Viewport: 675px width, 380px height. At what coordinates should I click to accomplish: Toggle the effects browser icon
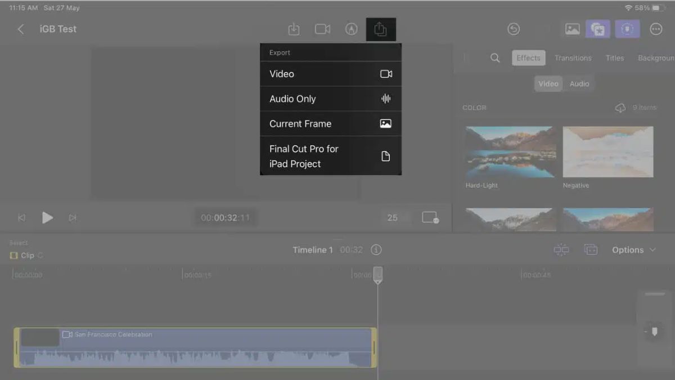click(x=597, y=29)
